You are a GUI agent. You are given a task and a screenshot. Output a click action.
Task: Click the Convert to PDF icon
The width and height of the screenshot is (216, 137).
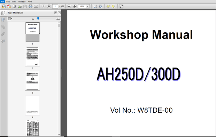pyautogui.click(x=9, y=6)
